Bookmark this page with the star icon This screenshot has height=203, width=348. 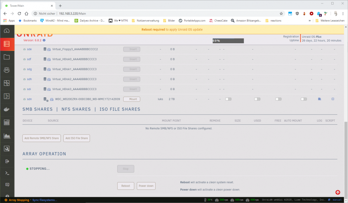coord(281,14)
